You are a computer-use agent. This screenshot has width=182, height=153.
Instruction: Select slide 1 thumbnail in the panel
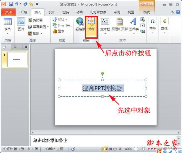click(x=17, y=59)
